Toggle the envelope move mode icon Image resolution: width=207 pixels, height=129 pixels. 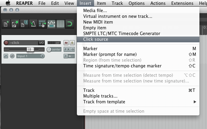pyautogui.click(x=51, y=24)
